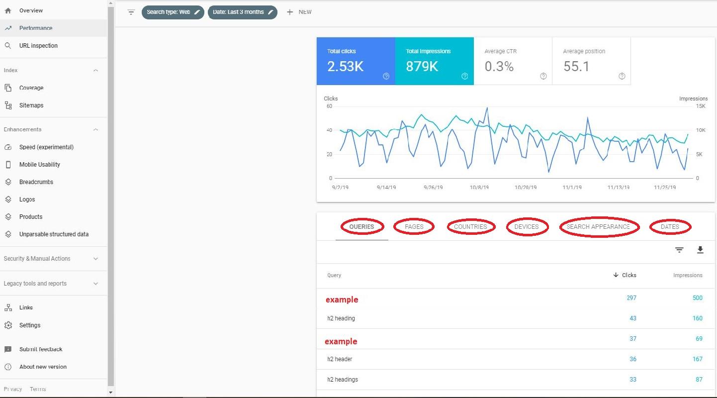Enable the Average position metric card

(591, 61)
